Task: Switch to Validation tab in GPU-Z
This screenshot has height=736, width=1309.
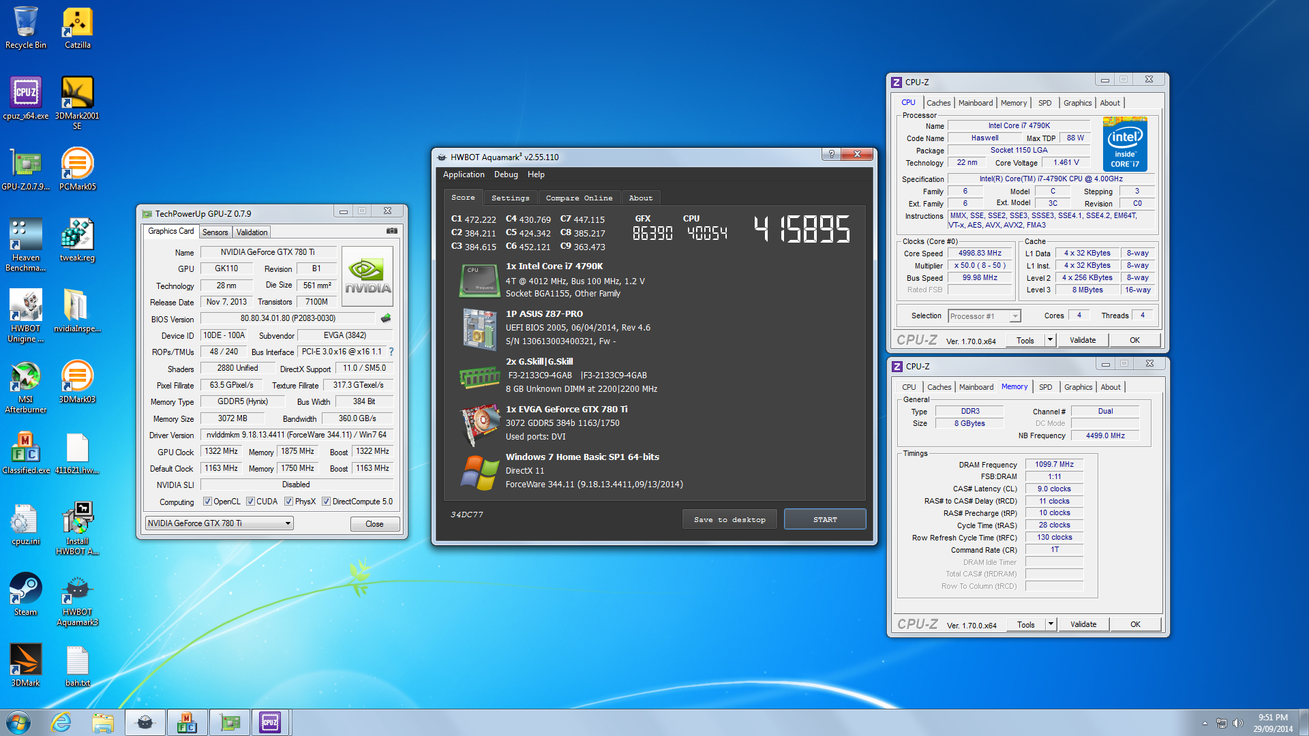Action: tap(252, 232)
